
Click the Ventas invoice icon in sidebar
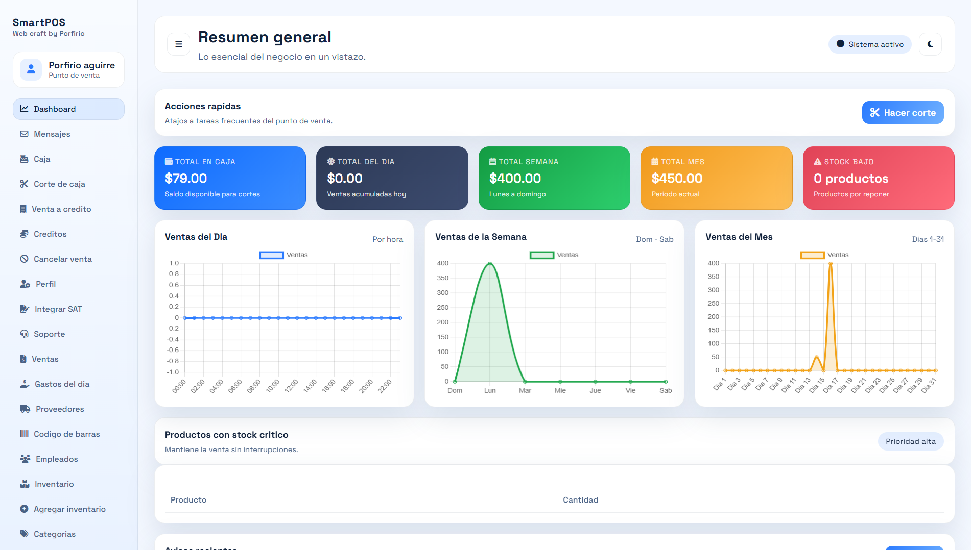tap(23, 359)
